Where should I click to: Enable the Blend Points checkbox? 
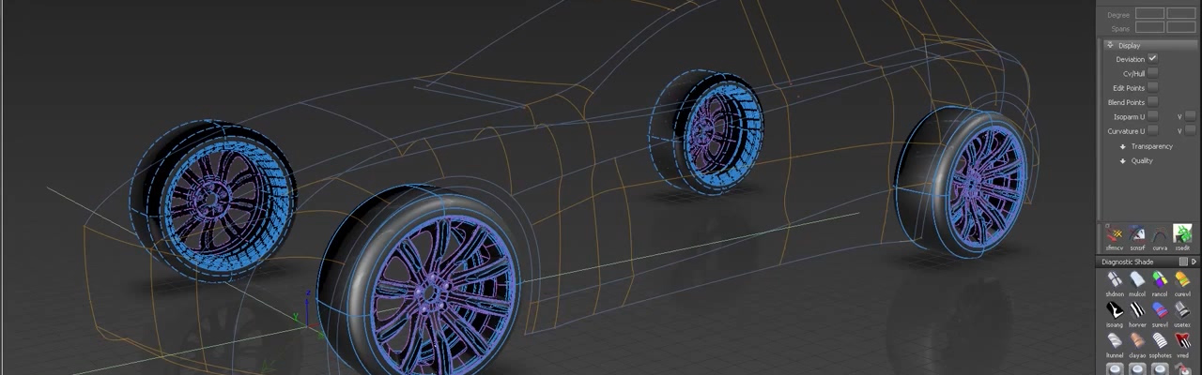point(1152,101)
